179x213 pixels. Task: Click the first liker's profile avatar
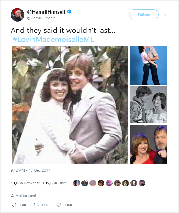pyautogui.click(x=76, y=183)
